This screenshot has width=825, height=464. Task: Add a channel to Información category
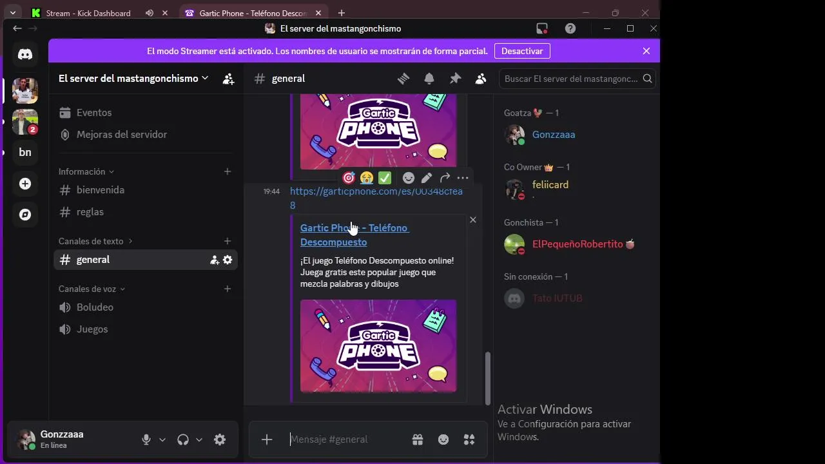pyautogui.click(x=227, y=171)
